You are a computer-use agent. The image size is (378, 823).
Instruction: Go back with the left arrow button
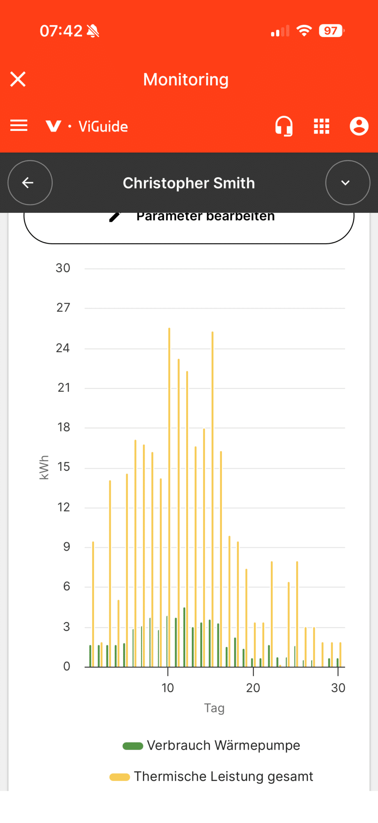[30, 183]
